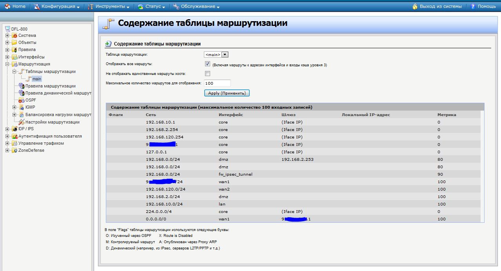Click the OSPF icon in tree

(x=22, y=100)
